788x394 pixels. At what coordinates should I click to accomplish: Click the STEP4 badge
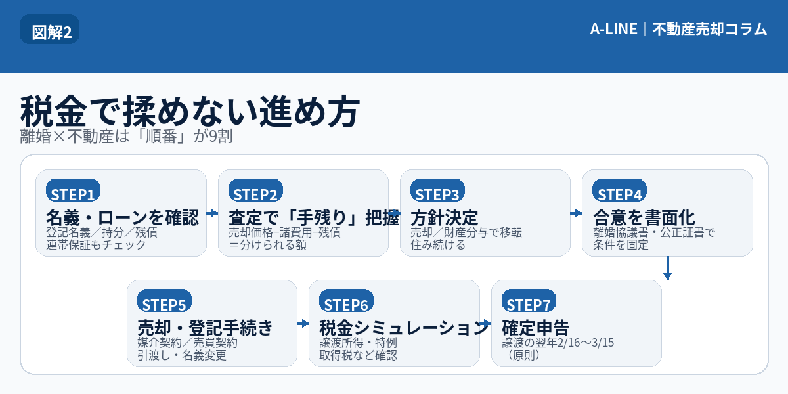619,194
